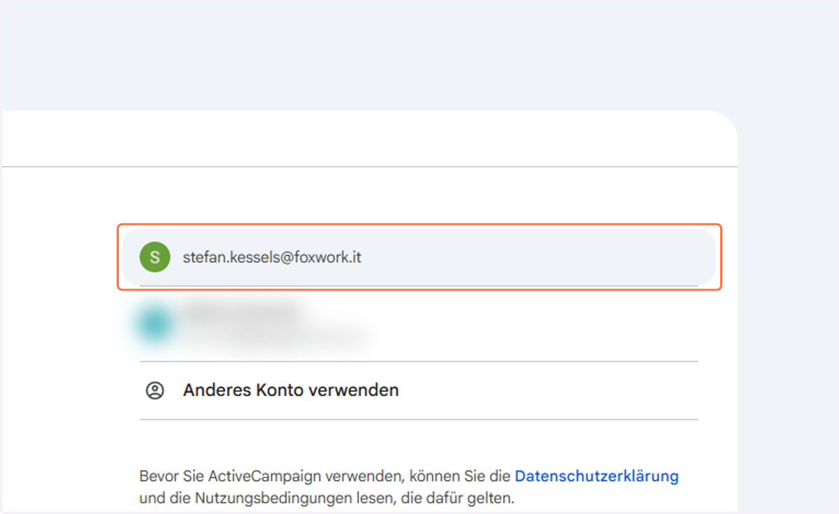Open the Datenschutzerklärung link
This screenshot has height=514, width=839.
tap(596, 476)
